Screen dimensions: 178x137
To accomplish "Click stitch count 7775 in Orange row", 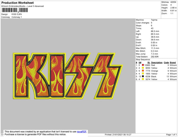I will tap(148, 71).
